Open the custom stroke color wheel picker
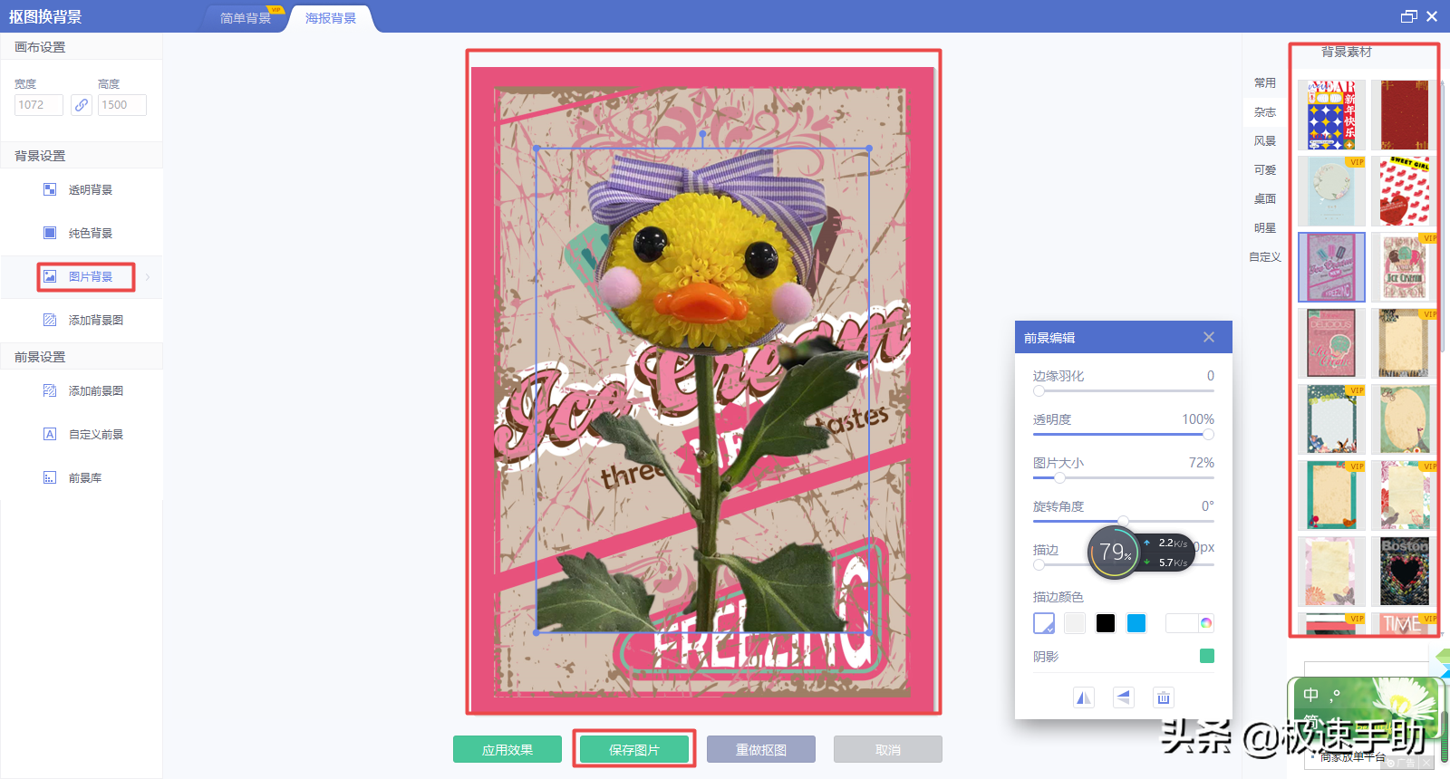The height and width of the screenshot is (779, 1450). coord(1206,623)
